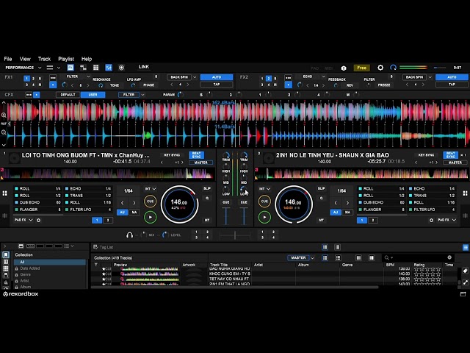The height and width of the screenshot is (353, 470).
Task: Click the deck 1 TRIM knob
Action: [226, 155]
